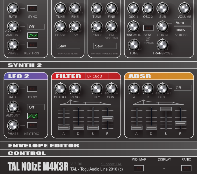Screen dimensions: 197x174
Task: Toggle LFO 1 SYNC button
Action: pos(32,8)
